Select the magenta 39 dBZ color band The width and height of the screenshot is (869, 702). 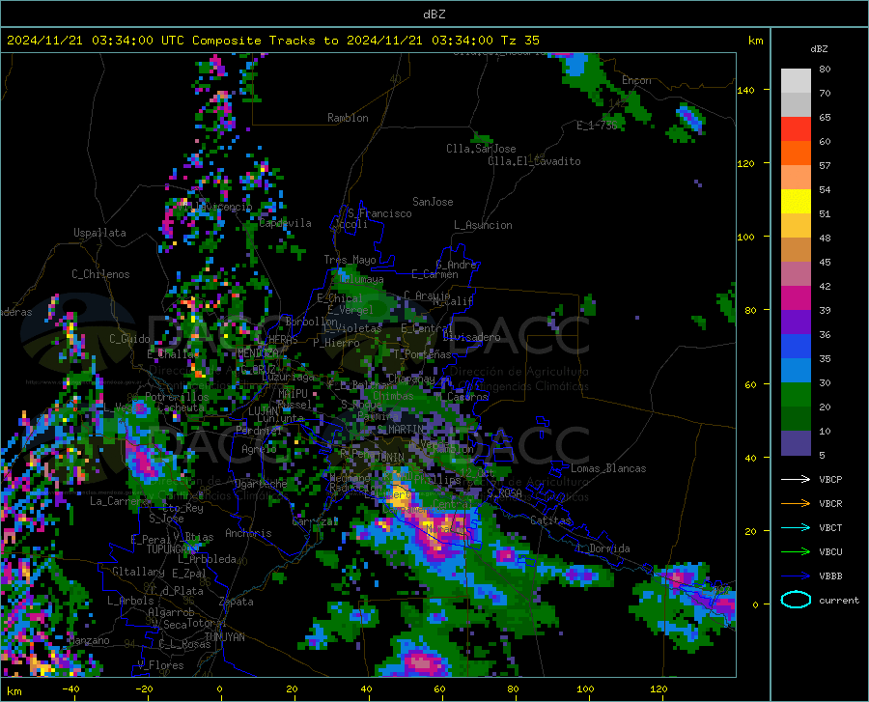pyautogui.click(x=796, y=298)
